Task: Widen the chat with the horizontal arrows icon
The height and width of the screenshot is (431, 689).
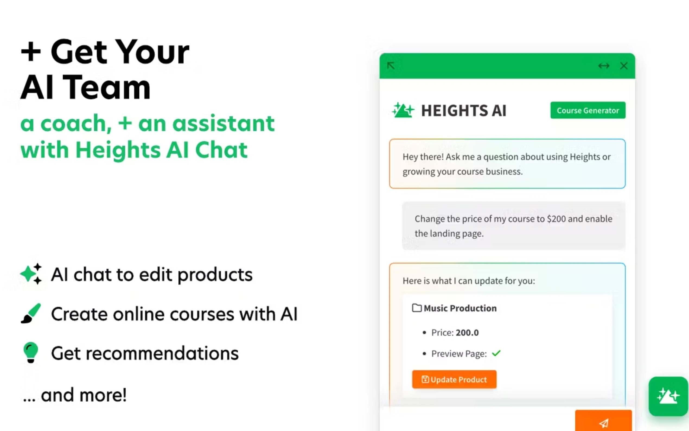Action: tap(604, 66)
